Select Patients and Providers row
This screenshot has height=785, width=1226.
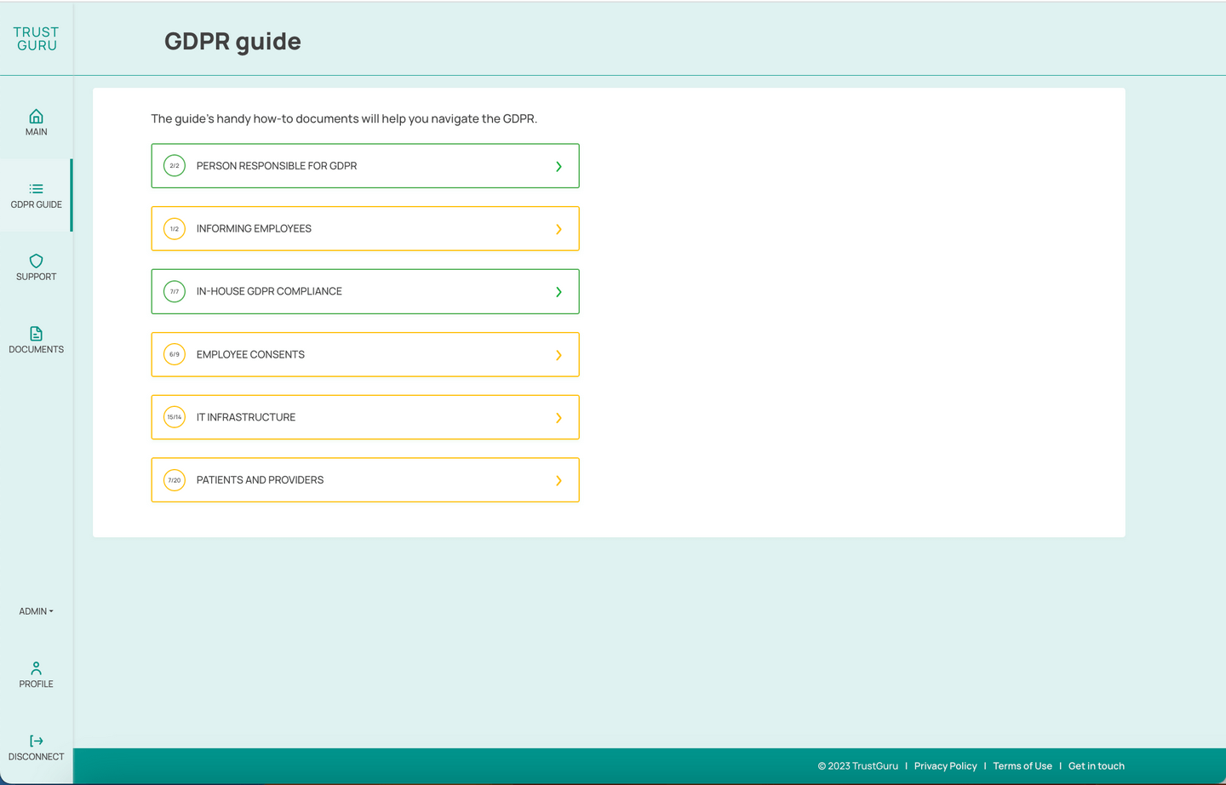tap(364, 480)
